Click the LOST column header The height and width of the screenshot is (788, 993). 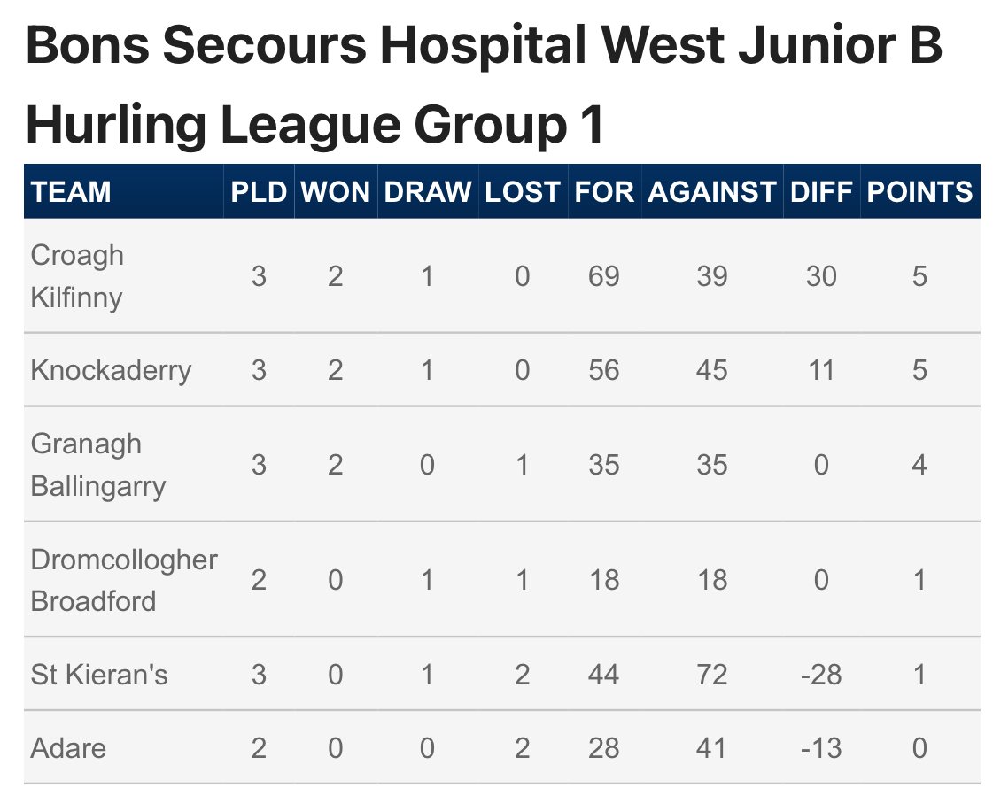click(523, 192)
